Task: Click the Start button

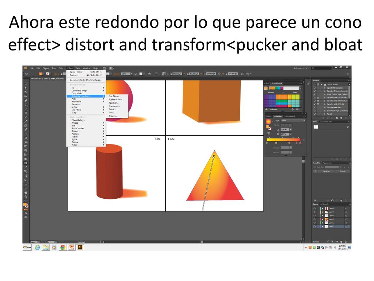Action: point(27,247)
